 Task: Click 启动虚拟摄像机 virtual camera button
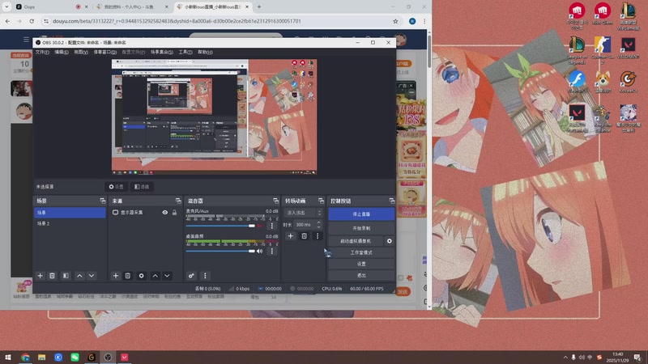click(x=356, y=241)
